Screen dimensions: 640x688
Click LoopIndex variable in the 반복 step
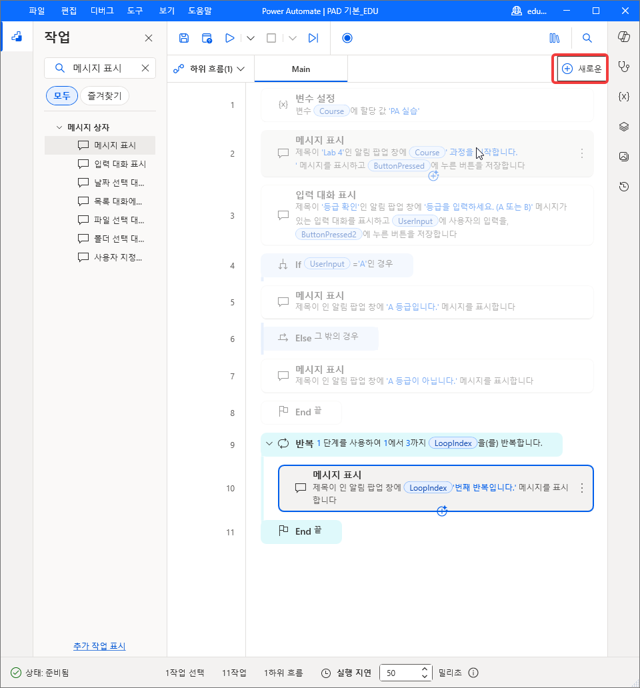pyautogui.click(x=453, y=443)
